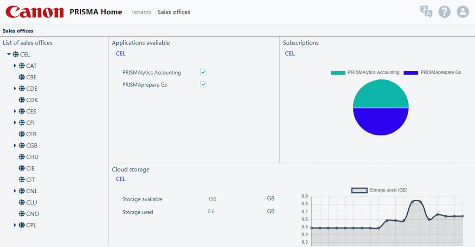The width and height of the screenshot is (475, 247).
Task: Click the globe icon beside CDK
Action: coord(22,100)
